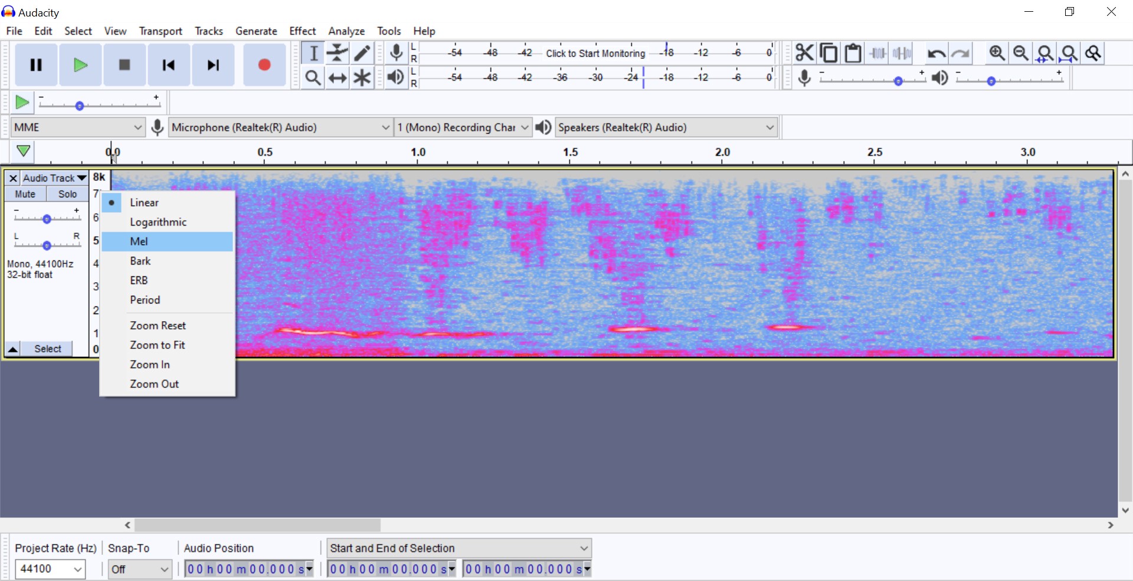Click Zoom Out in the context menu

tap(168, 384)
